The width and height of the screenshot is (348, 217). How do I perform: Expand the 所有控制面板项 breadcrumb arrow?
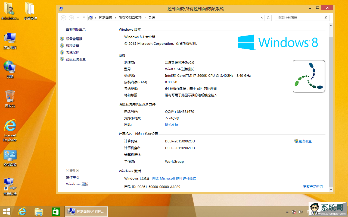(x=145, y=18)
